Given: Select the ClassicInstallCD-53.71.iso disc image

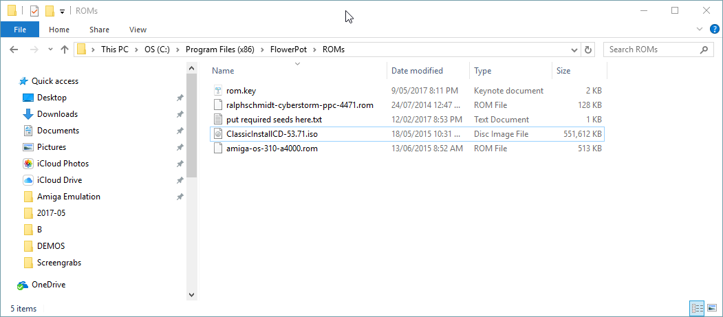Looking at the screenshot, I should [x=407, y=134].
